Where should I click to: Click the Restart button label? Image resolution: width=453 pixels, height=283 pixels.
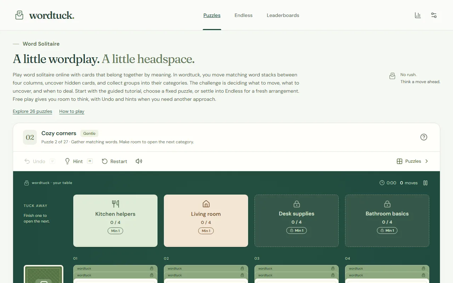point(119,161)
